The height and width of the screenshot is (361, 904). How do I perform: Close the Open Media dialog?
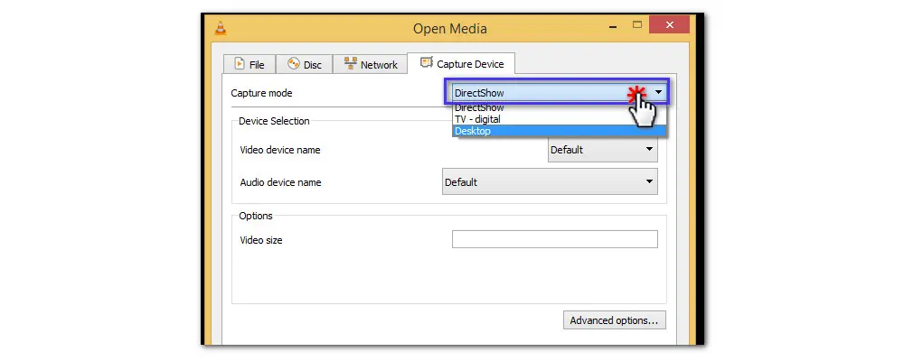(x=669, y=24)
